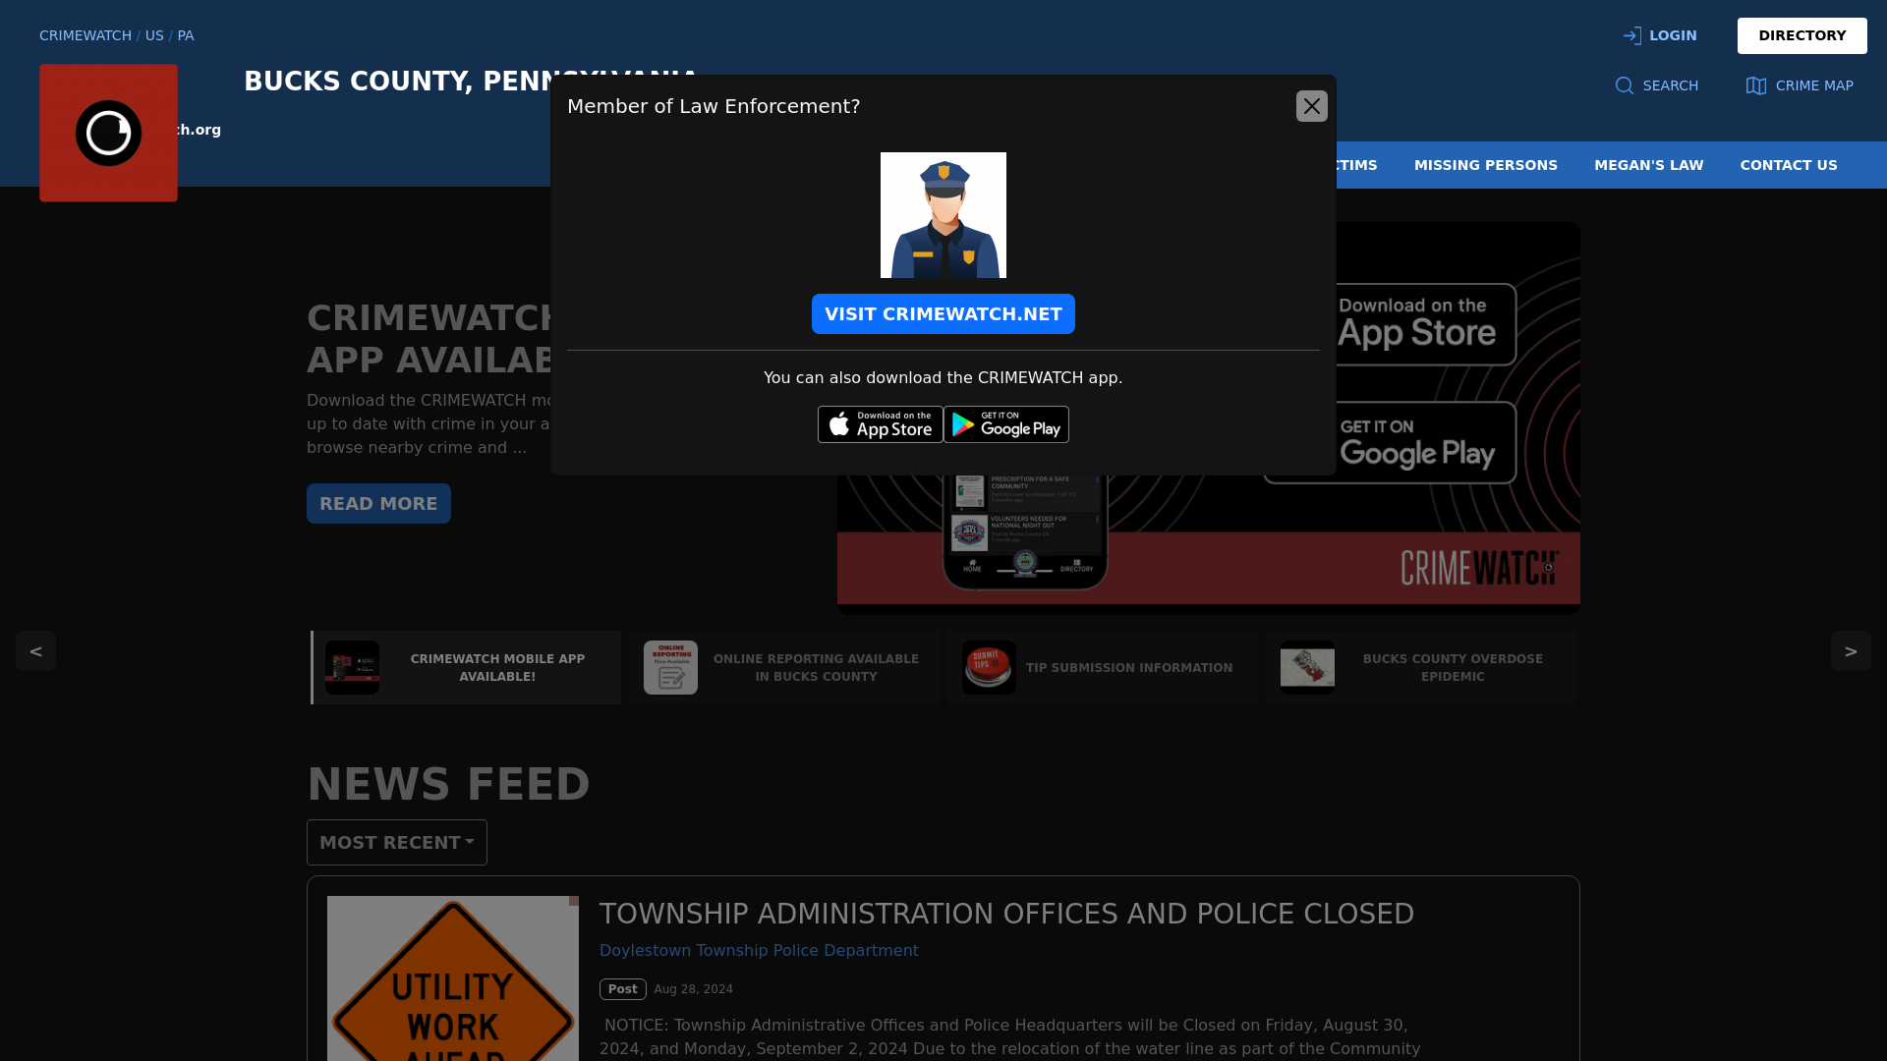
Task: Click the Visit CRIMEWATCH.NET button
Action: tap(943, 314)
